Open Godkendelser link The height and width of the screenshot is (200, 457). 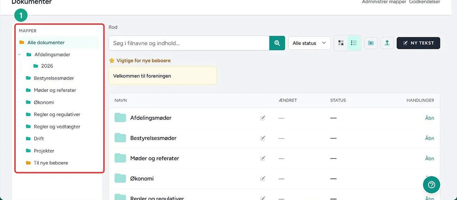(x=424, y=2)
